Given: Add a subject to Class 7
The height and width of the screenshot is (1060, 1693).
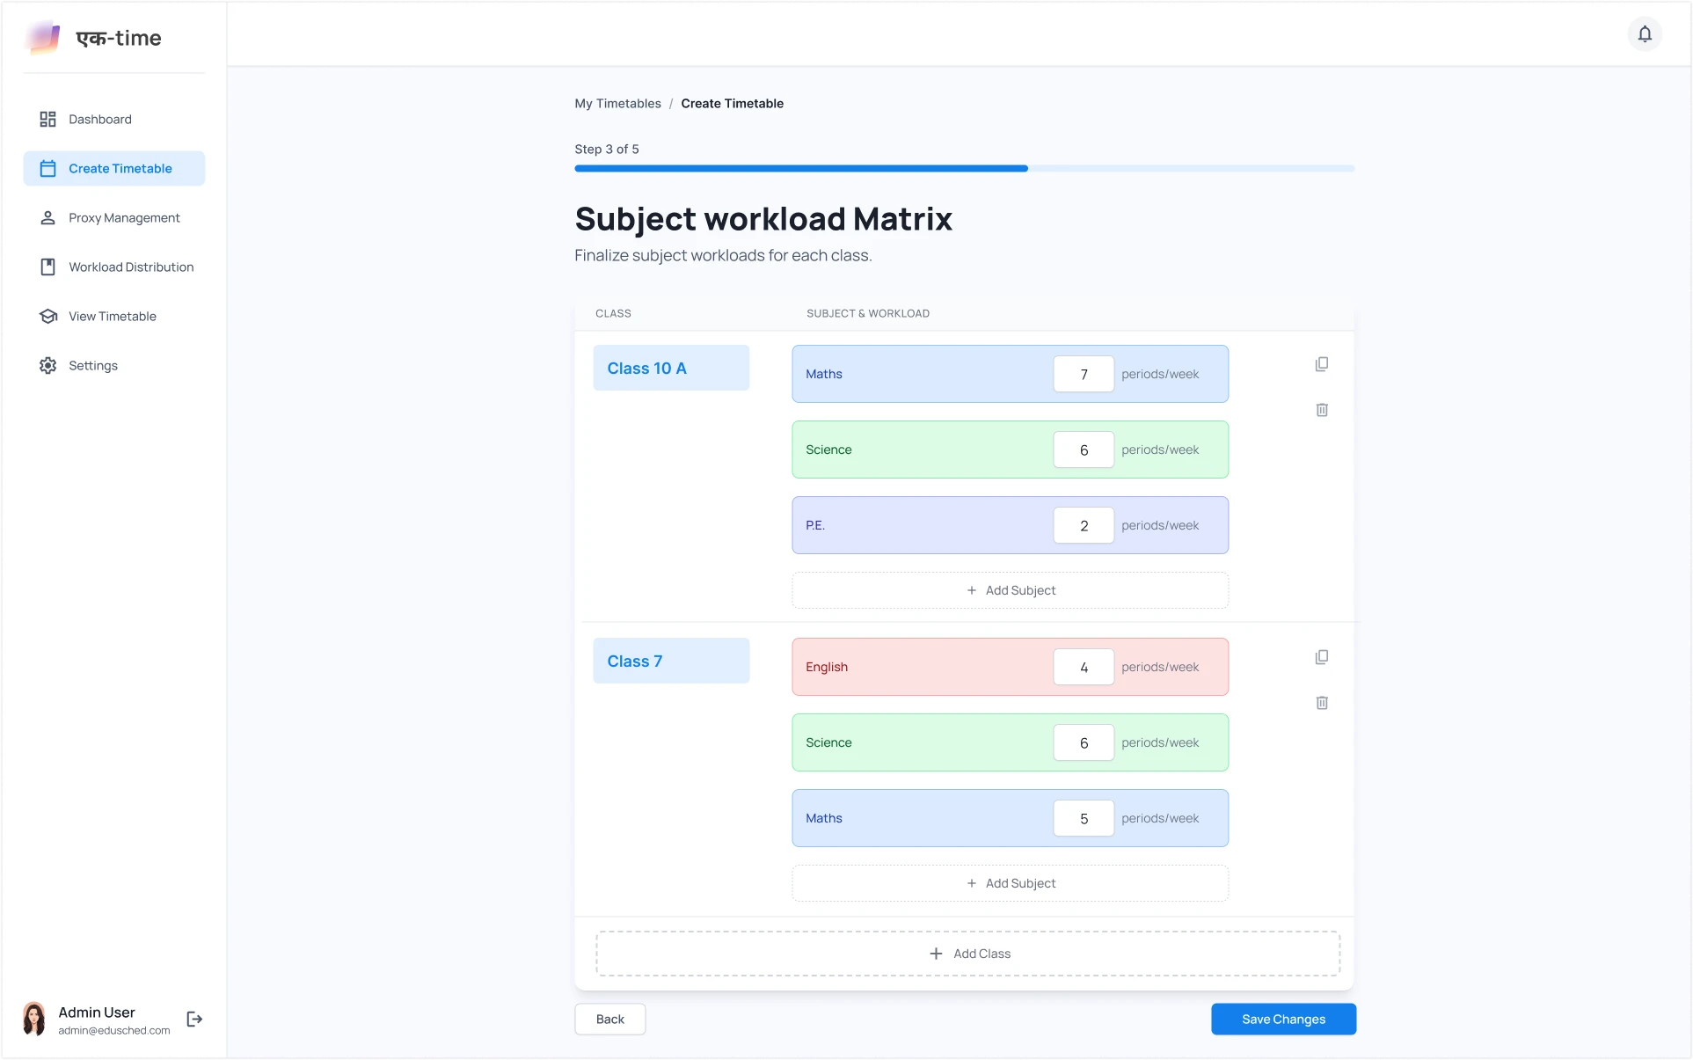Looking at the screenshot, I should coord(1010,883).
